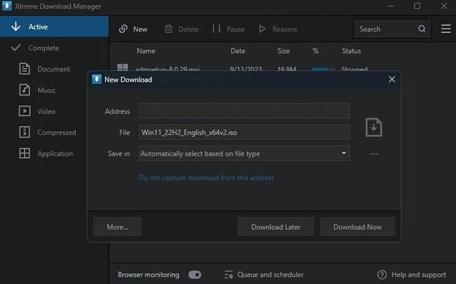Click the Download Now button
Viewport: 456px width, 284px height.
click(x=357, y=226)
